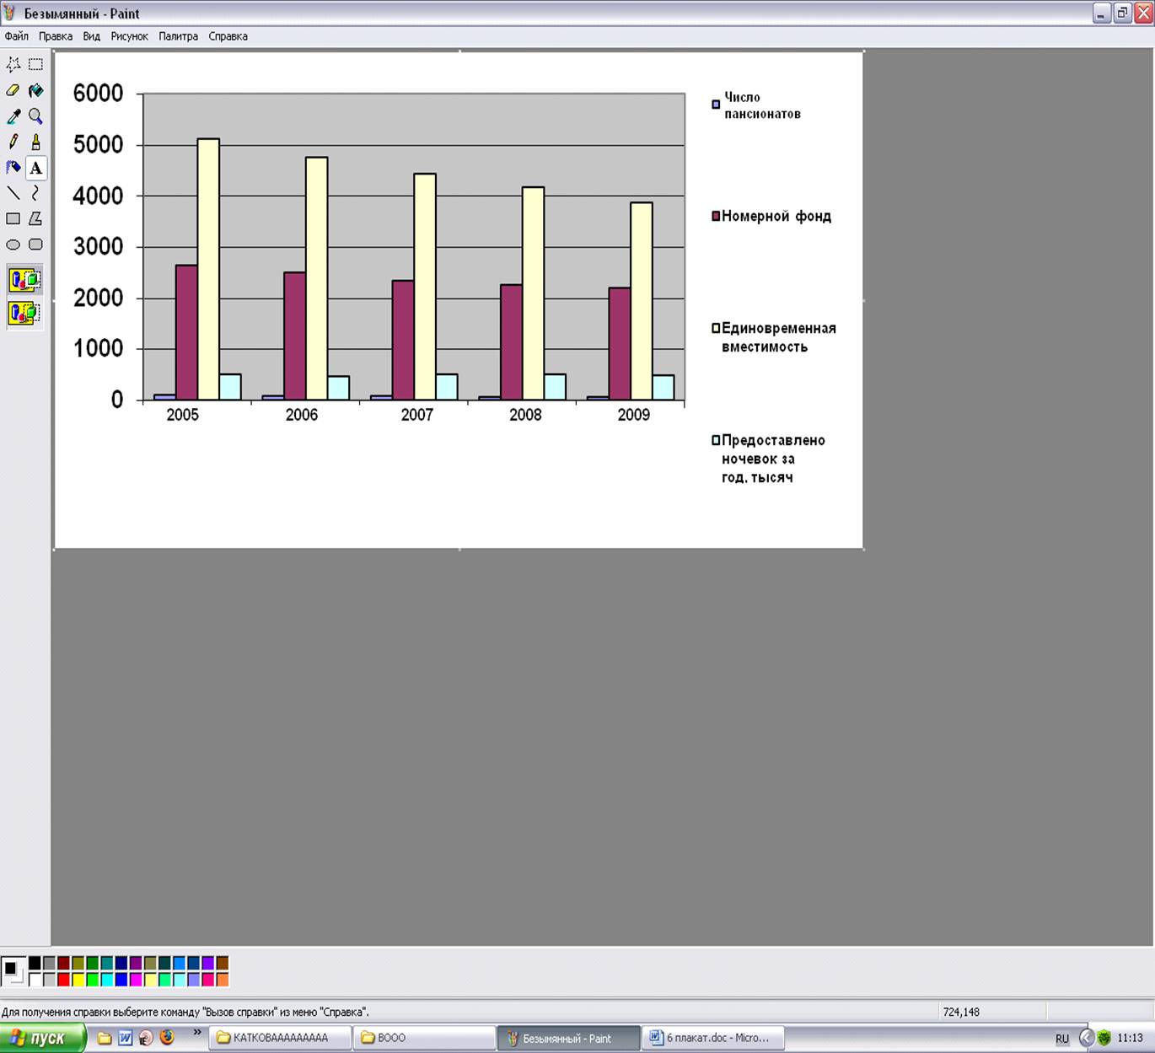Expand hidden quick launch icons chevron
1155x1053 pixels.
(x=197, y=1032)
